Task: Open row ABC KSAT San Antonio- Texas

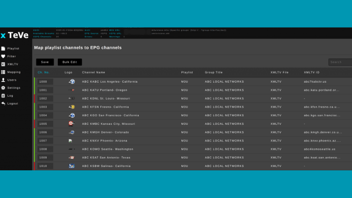Action: pos(193,158)
